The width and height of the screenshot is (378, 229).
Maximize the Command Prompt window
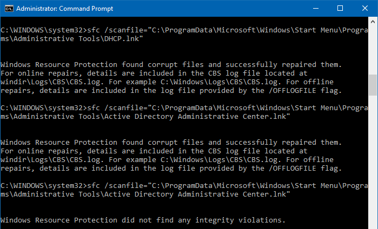click(340, 9)
